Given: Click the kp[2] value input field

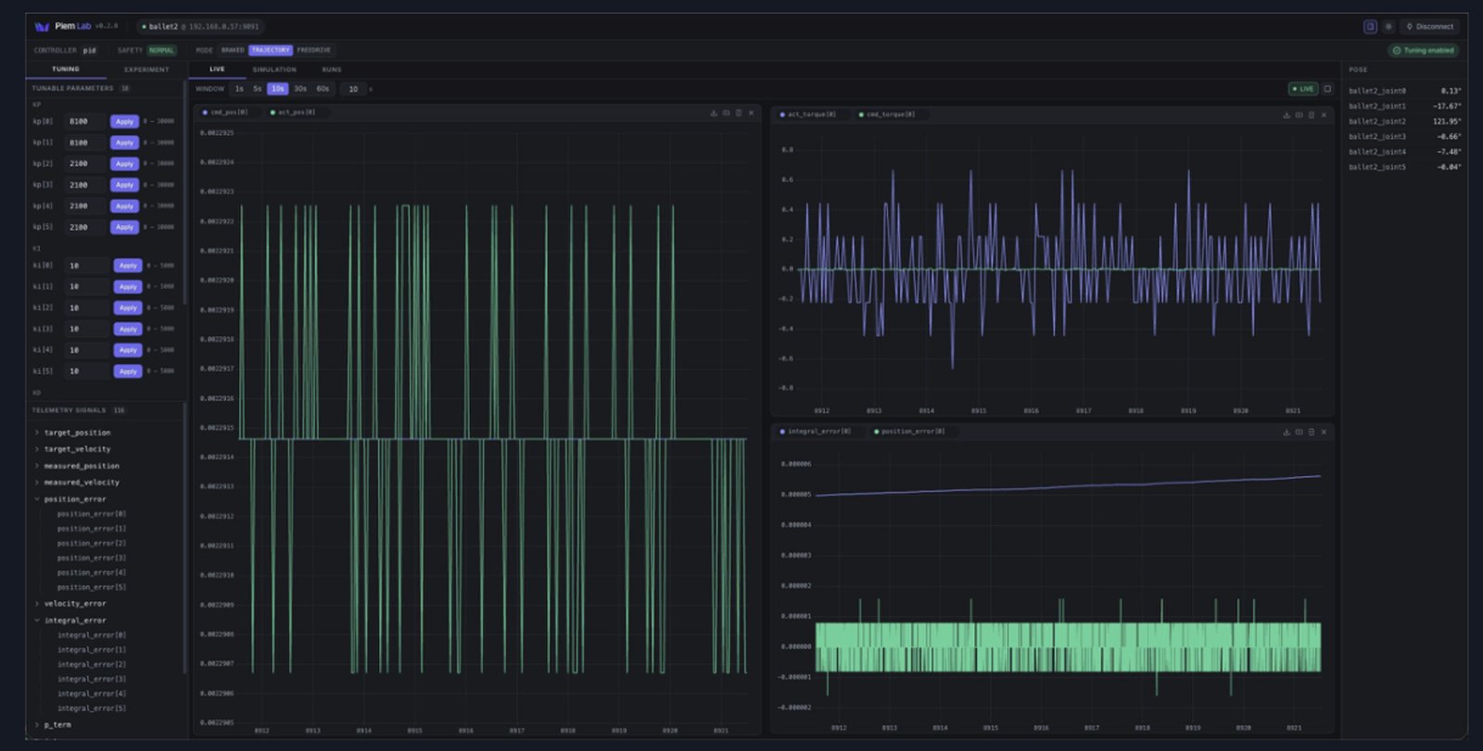Looking at the screenshot, I should (85, 164).
